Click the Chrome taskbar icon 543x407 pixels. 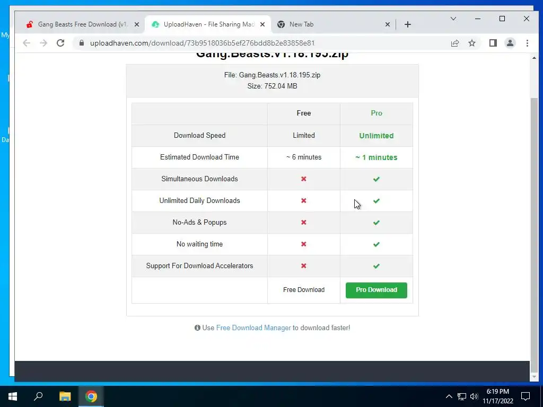91,396
